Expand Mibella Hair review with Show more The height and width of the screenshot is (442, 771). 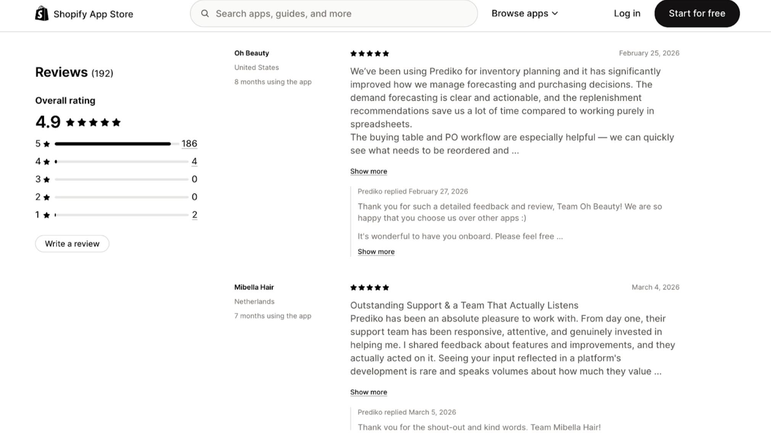tap(368, 392)
